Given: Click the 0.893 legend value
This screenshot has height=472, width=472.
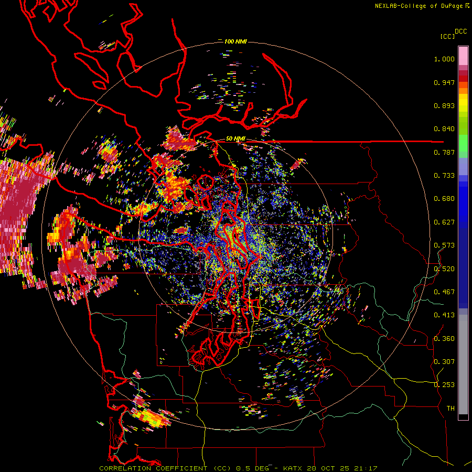Looking at the screenshot, I should point(444,105).
